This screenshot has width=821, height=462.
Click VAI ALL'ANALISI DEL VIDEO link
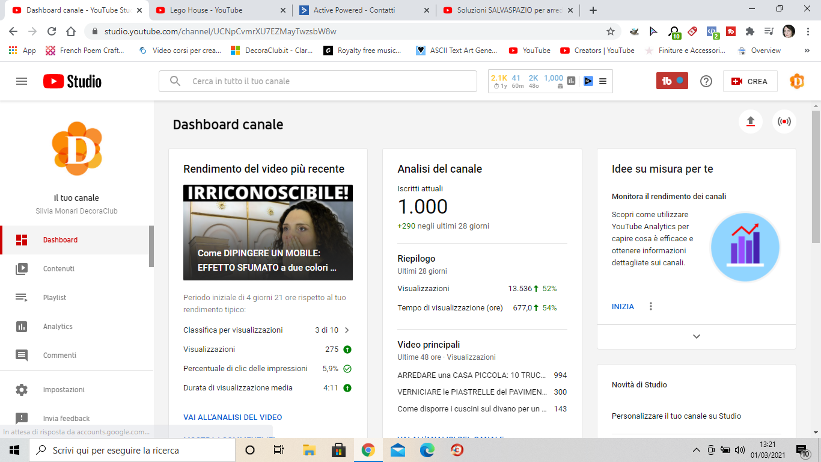click(233, 417)
